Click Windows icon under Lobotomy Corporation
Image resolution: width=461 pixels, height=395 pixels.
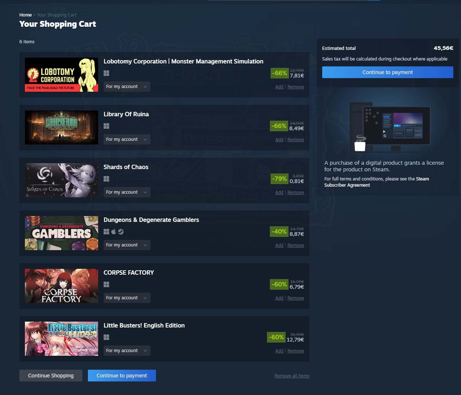pos(107,73)
